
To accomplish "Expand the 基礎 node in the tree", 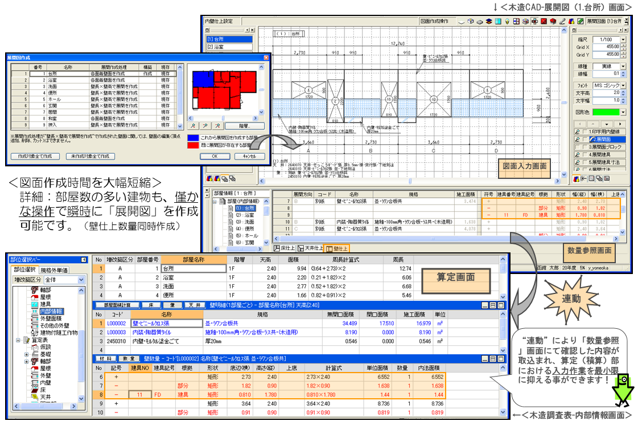I will point(27,353).
